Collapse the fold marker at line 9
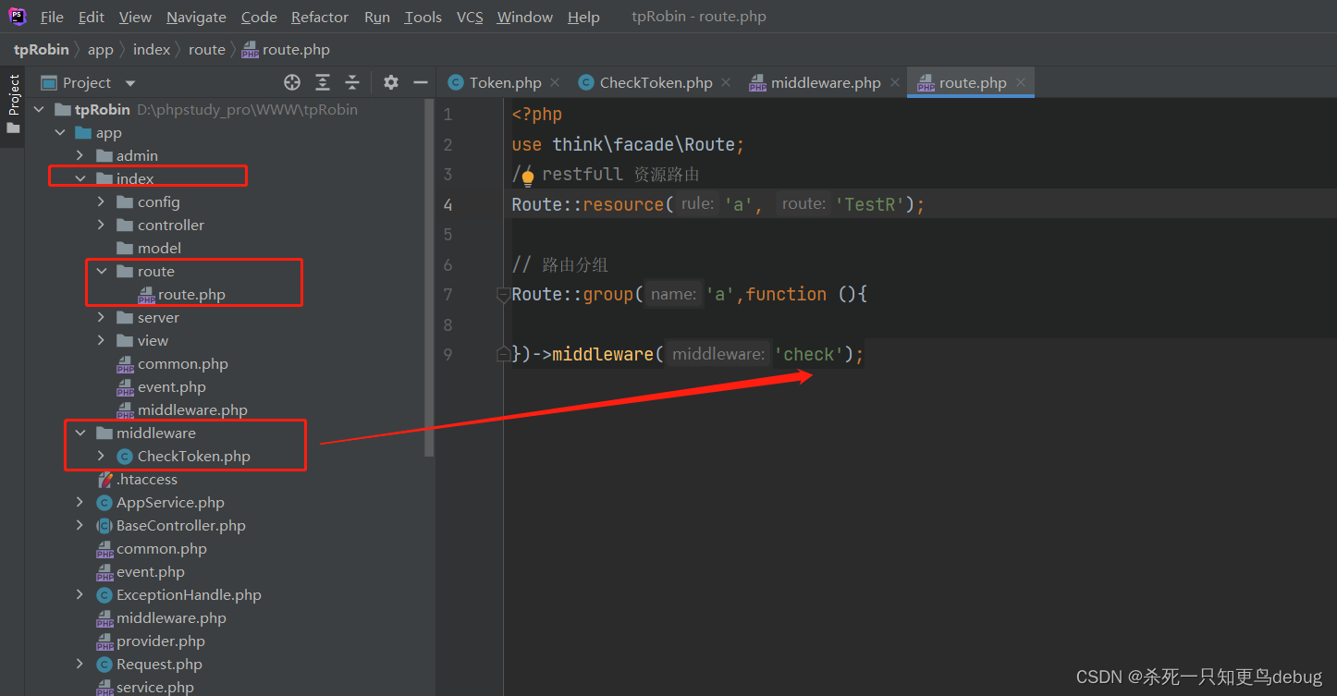The width and height of the screenshot is (1337, 696). 502,353
